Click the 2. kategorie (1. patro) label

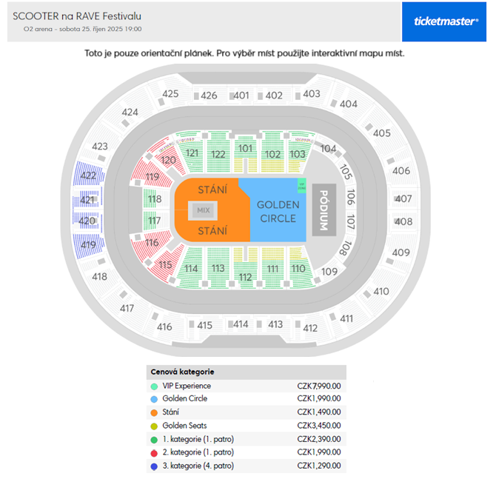(198, 452)
